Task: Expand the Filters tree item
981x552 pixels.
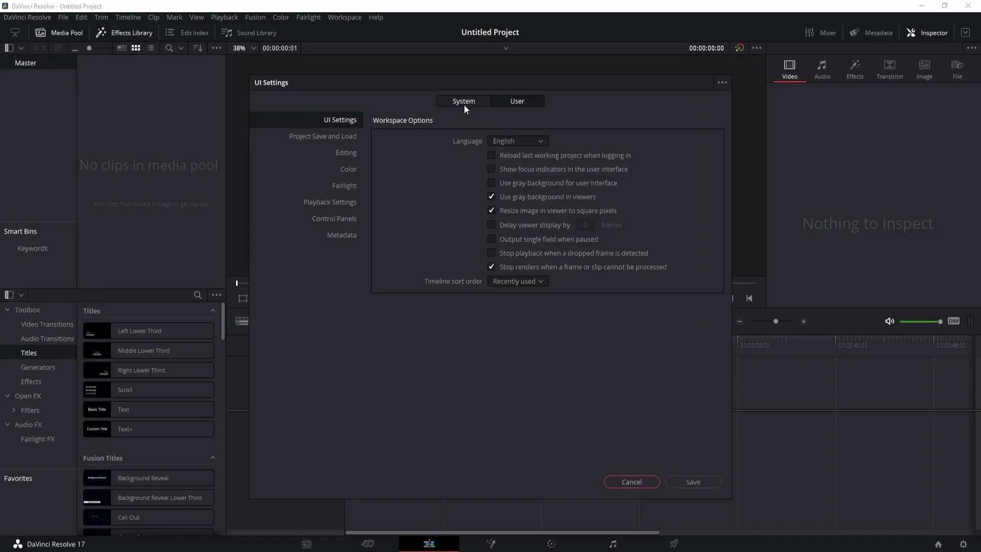Action: (x=14, y=410)
